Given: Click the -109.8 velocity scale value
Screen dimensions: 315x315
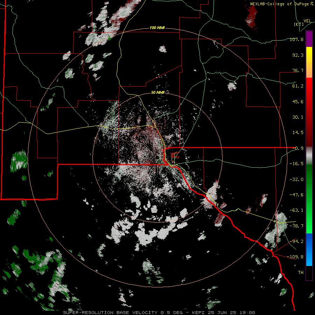Looking at the screenshot, I should [x=295, y=257].
